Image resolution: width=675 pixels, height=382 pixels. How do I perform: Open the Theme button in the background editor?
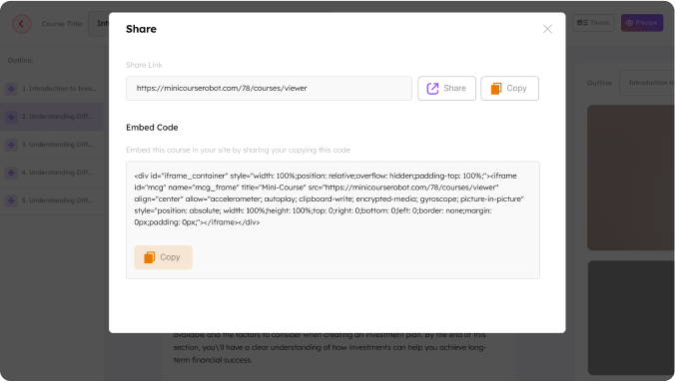(x=593, y=23)
